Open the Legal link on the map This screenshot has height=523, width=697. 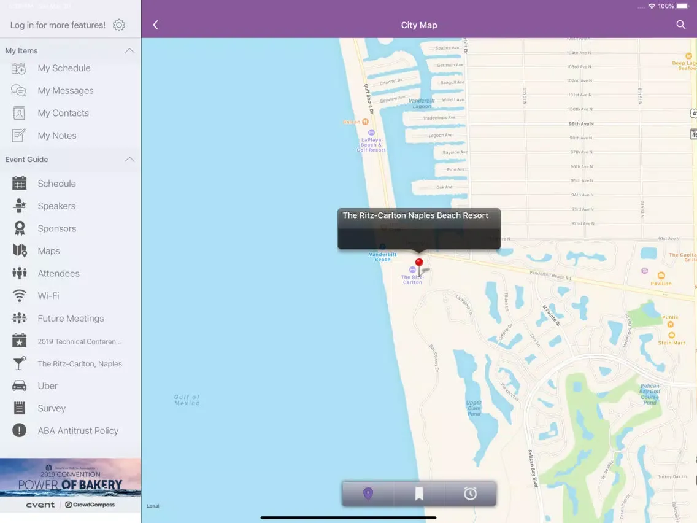[x=153, y=506]
